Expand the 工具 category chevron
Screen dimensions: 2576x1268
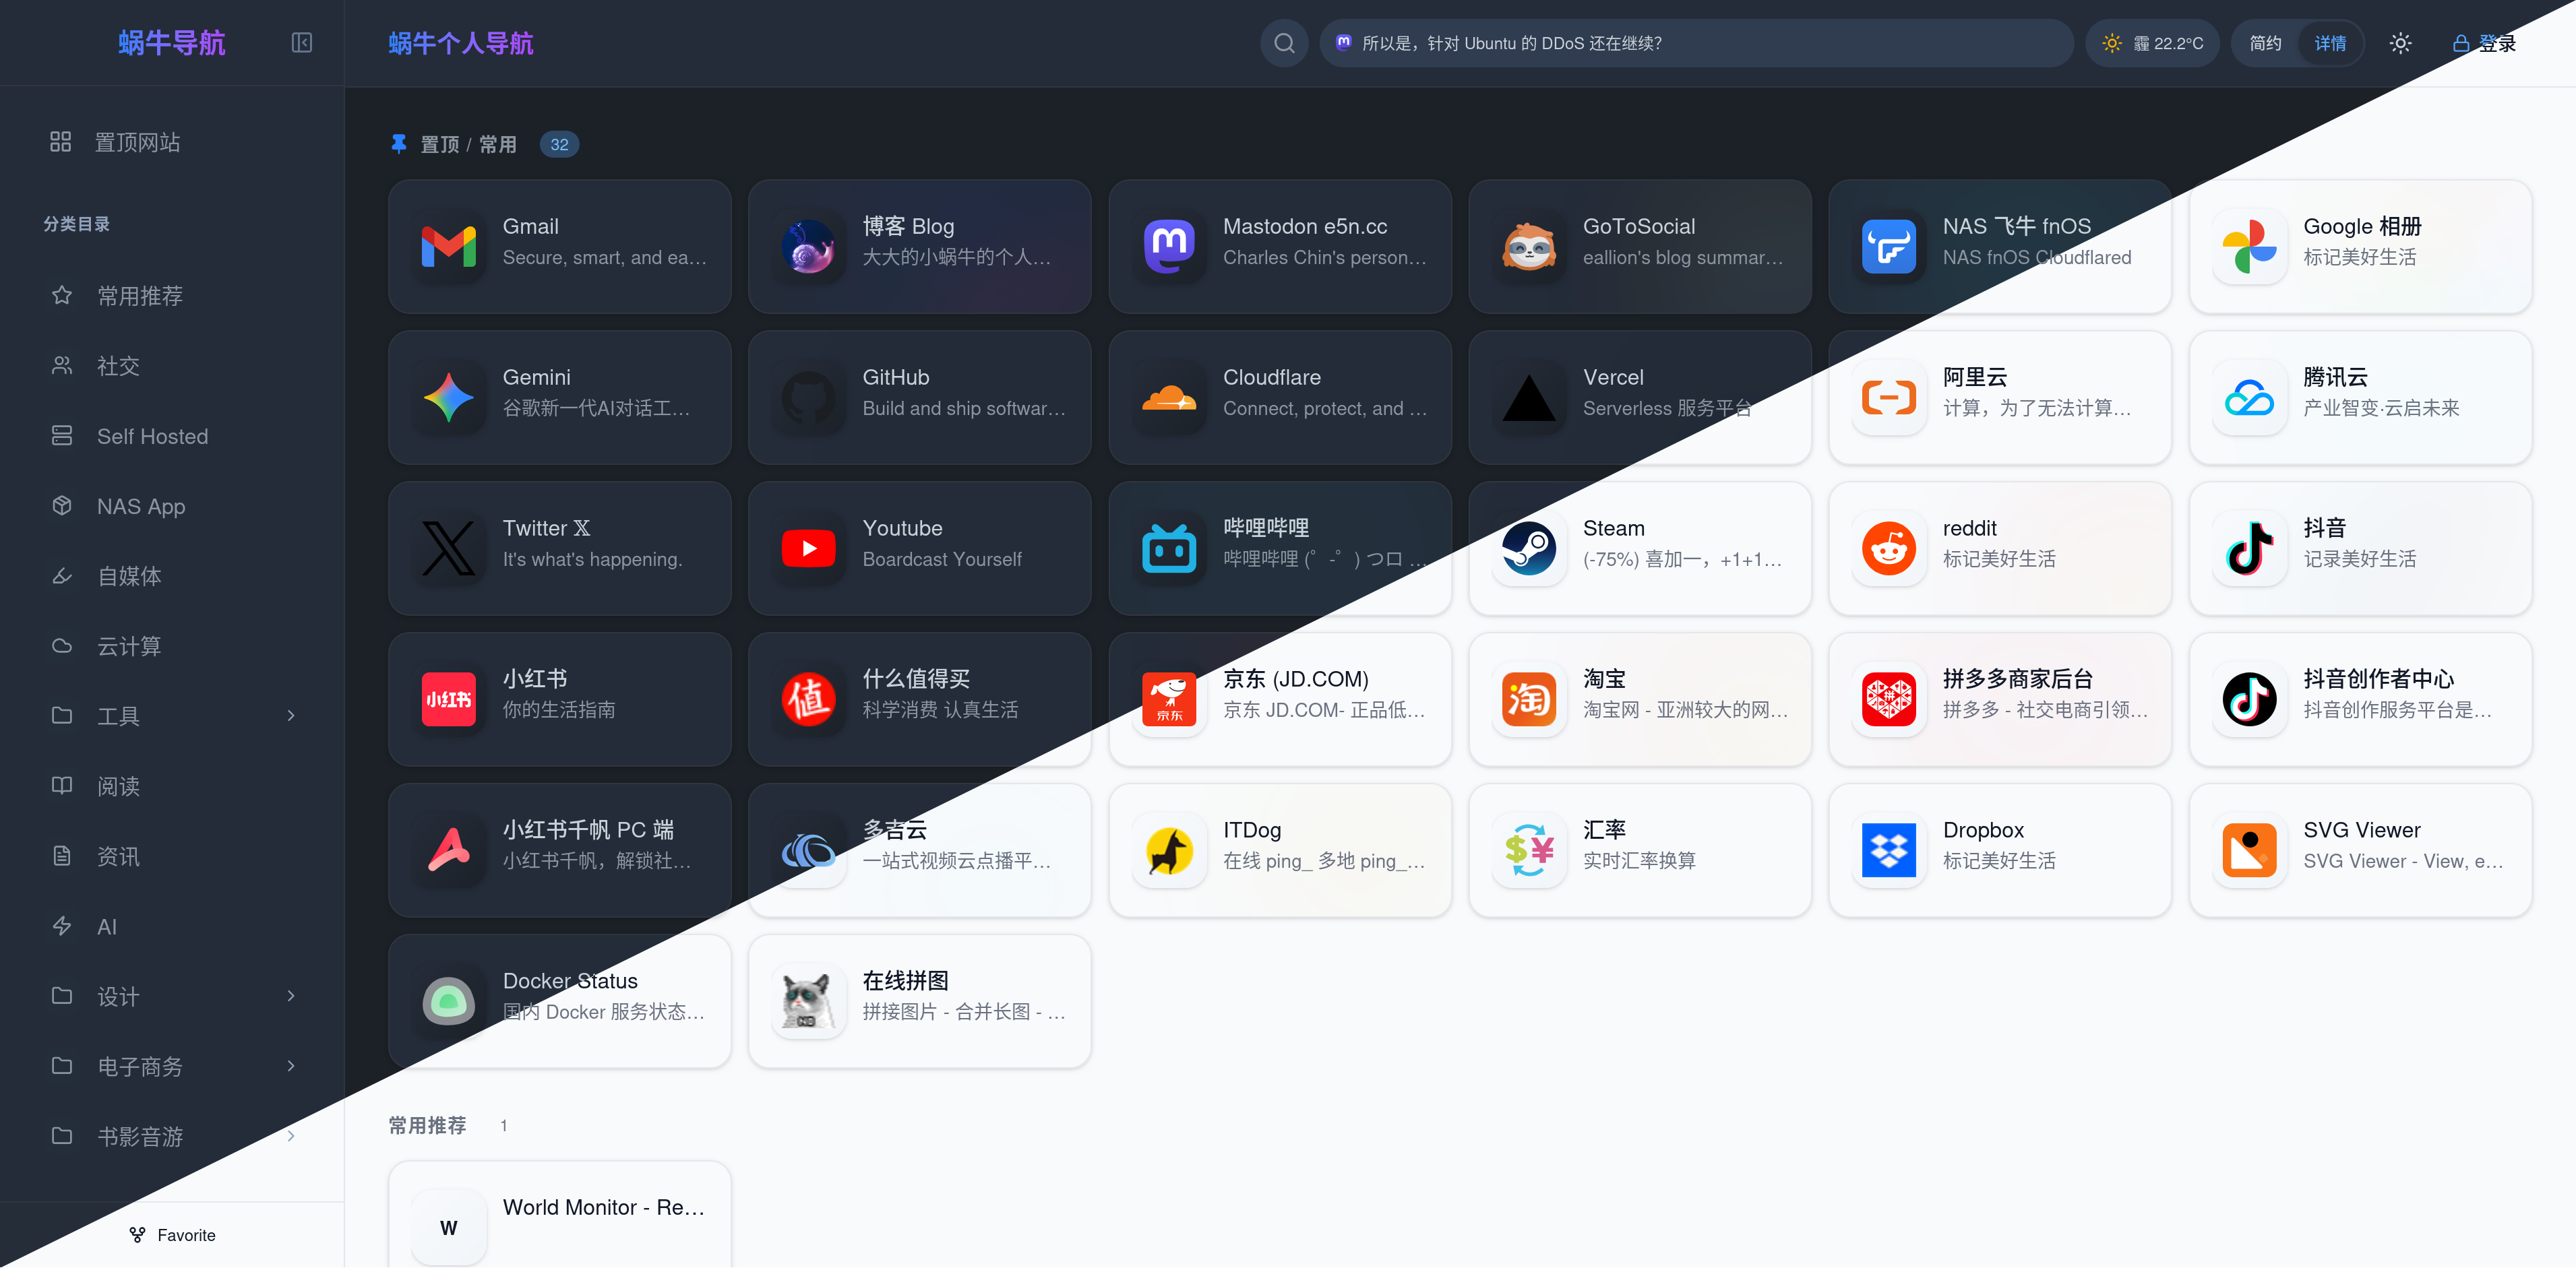291,716
